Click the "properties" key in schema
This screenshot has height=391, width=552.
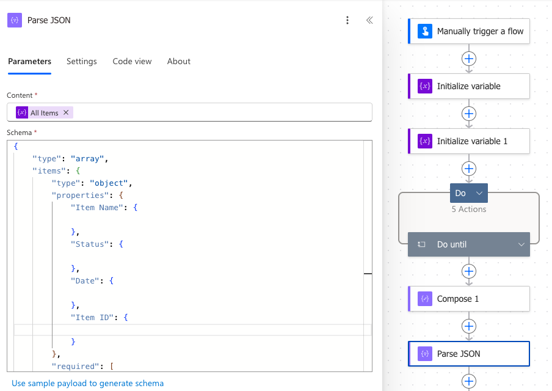click(80, 195)
